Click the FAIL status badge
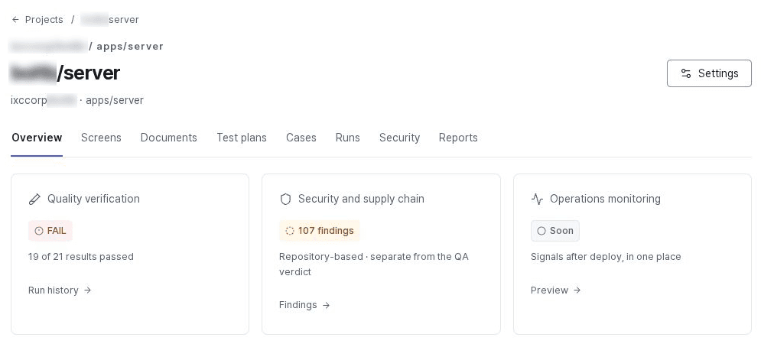 click(50, 231)
